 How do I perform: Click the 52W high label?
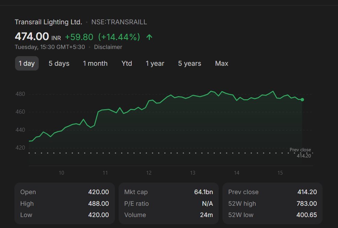point(242,203)
